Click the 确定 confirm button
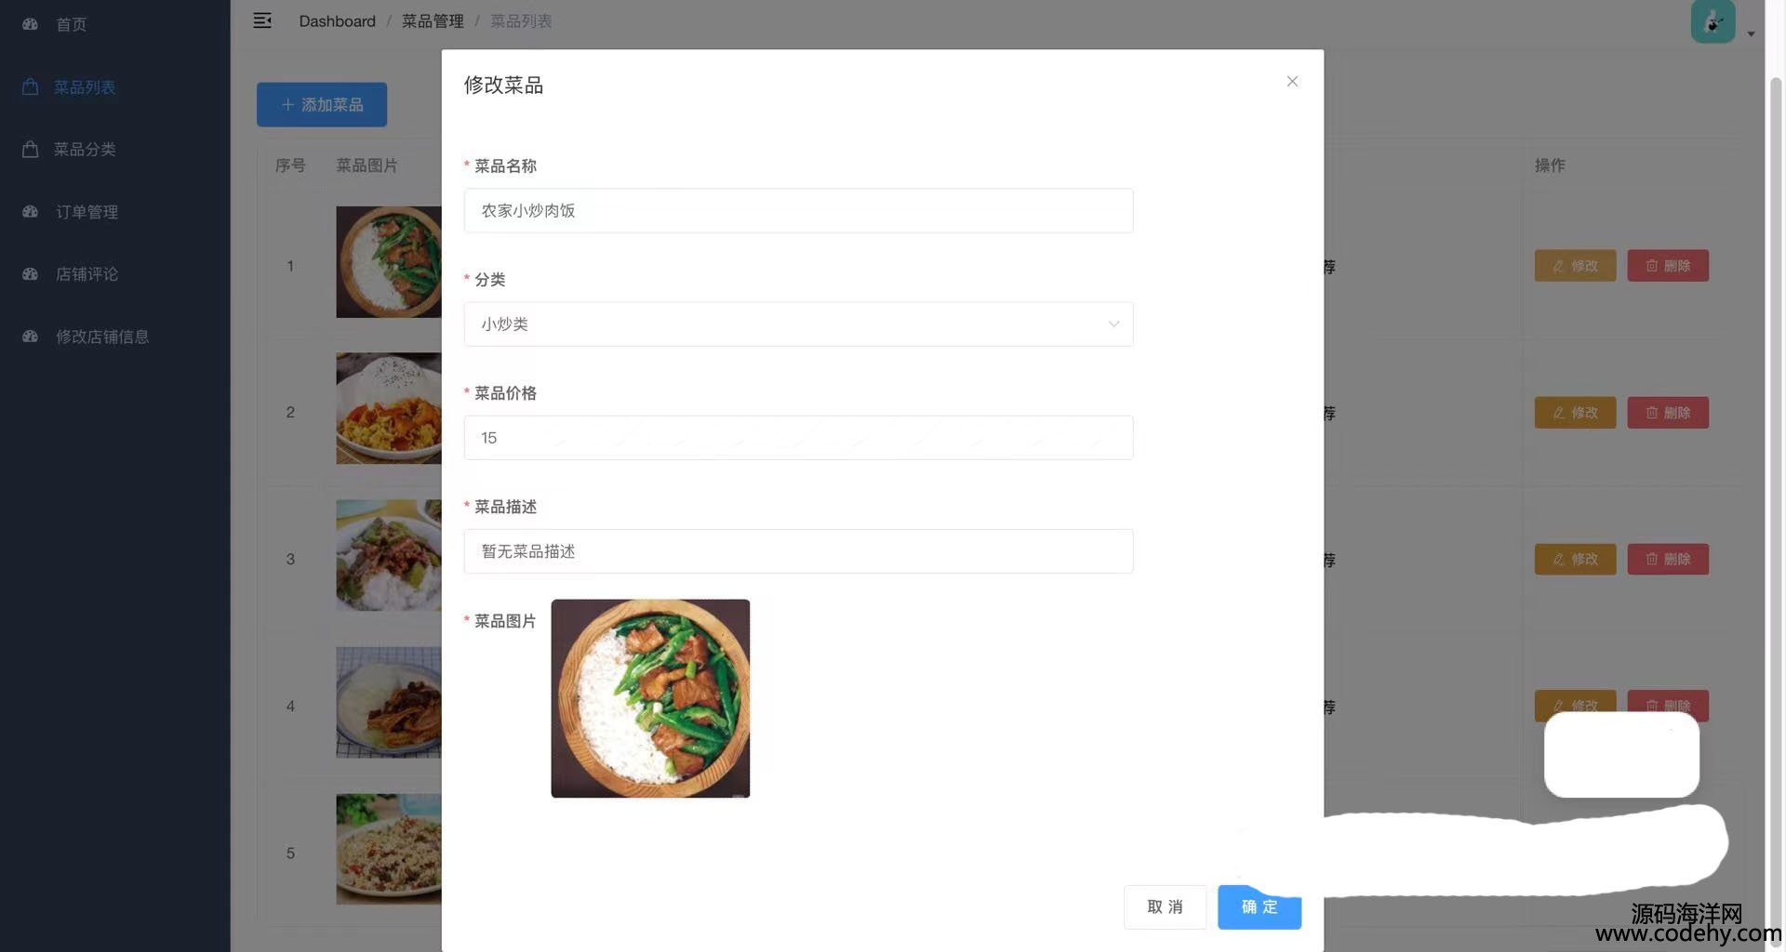 [1260, 907]
